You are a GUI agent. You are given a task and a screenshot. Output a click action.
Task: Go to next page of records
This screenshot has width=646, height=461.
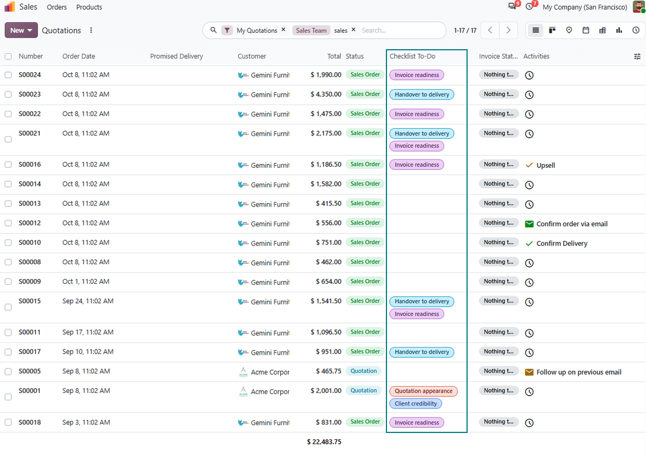pos(508,30)
